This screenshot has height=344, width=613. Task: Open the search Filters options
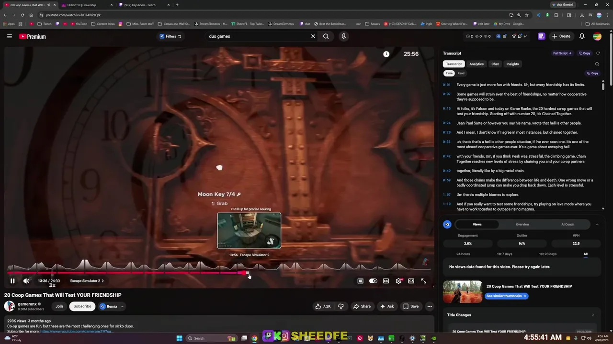171,36
